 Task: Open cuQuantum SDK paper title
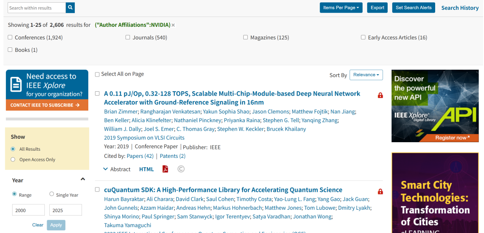223,190
